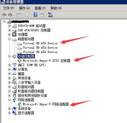Collapse the 磁盘驱动器 node

(9, 39)
